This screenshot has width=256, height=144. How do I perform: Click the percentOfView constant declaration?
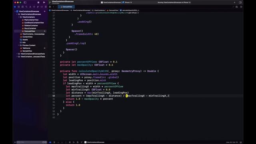pos(86,62)
